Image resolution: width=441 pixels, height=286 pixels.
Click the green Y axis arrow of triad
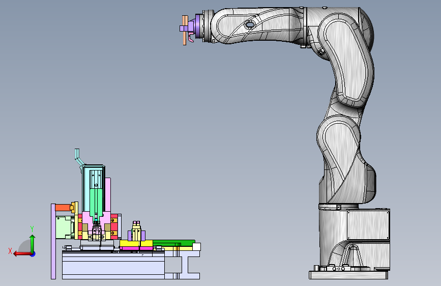tap(33, 243)
